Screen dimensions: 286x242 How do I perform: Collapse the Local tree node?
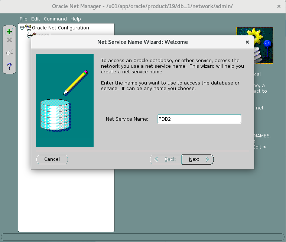(x=29, y=35)
